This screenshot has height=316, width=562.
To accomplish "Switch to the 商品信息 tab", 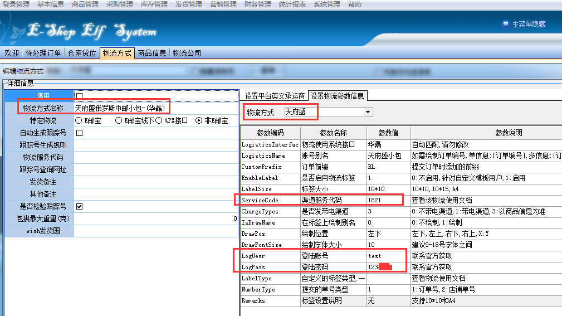I will 152,54.
